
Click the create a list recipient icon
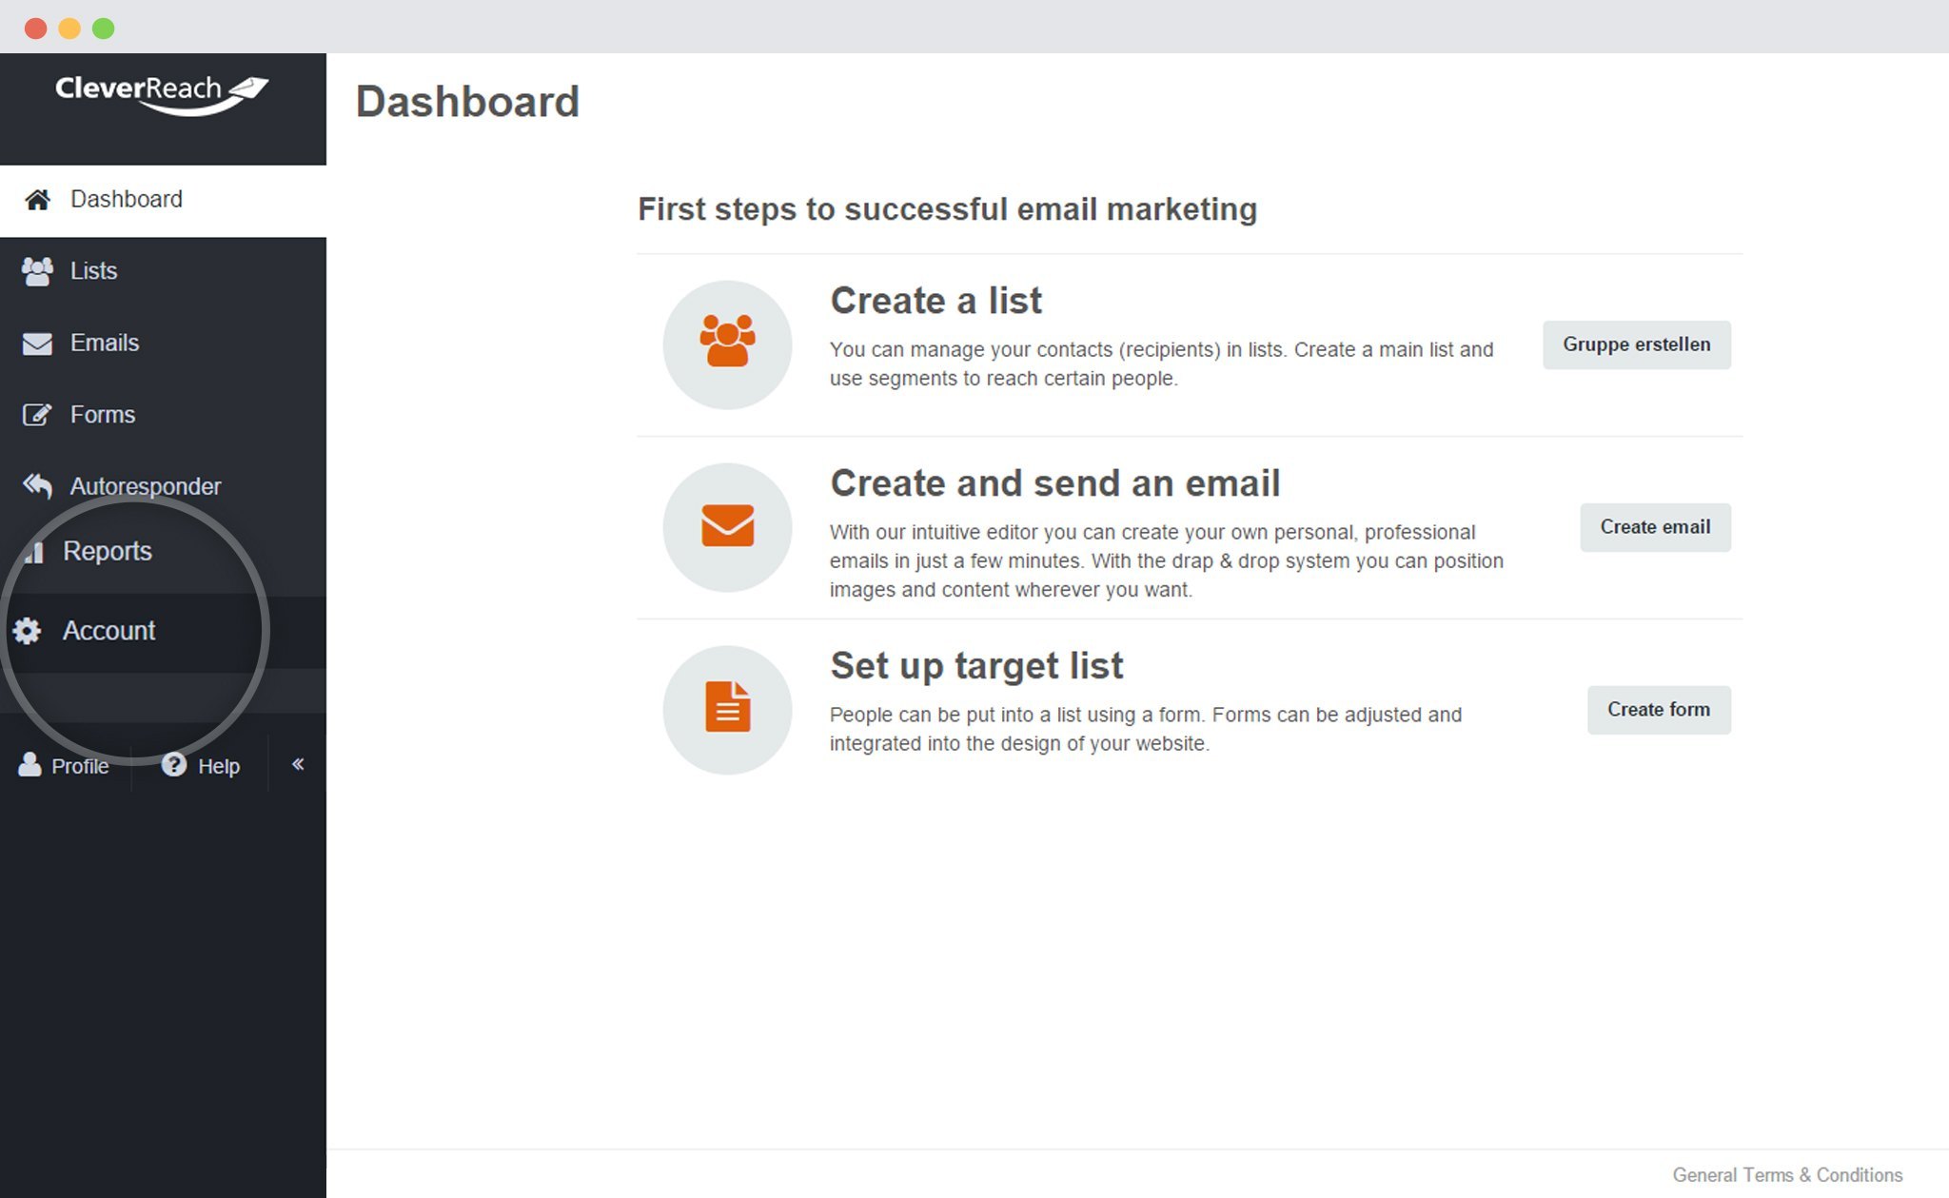coord(728,344)
